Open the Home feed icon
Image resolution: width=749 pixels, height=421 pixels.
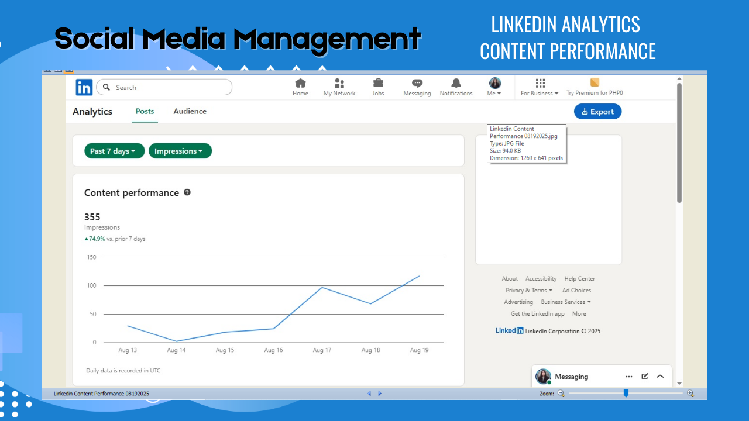tap(300, 83)
